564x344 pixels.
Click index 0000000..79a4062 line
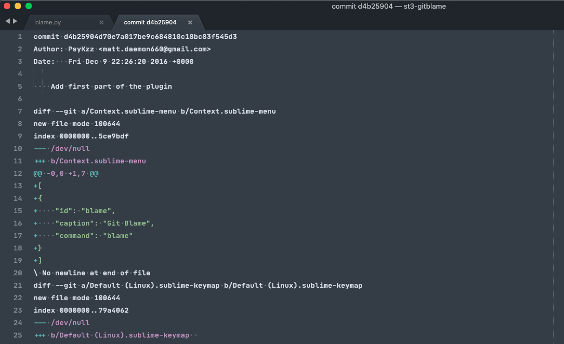click(81, 310)
